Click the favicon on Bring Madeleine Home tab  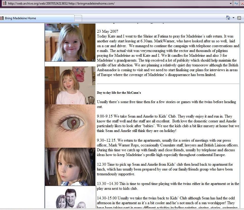[x=2, y=18]
